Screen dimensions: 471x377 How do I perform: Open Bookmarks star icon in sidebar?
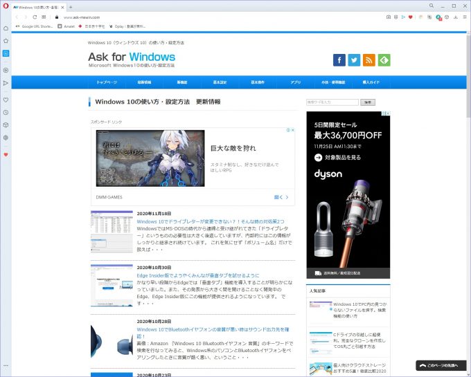pyautogui.click(x=6, y=41)
